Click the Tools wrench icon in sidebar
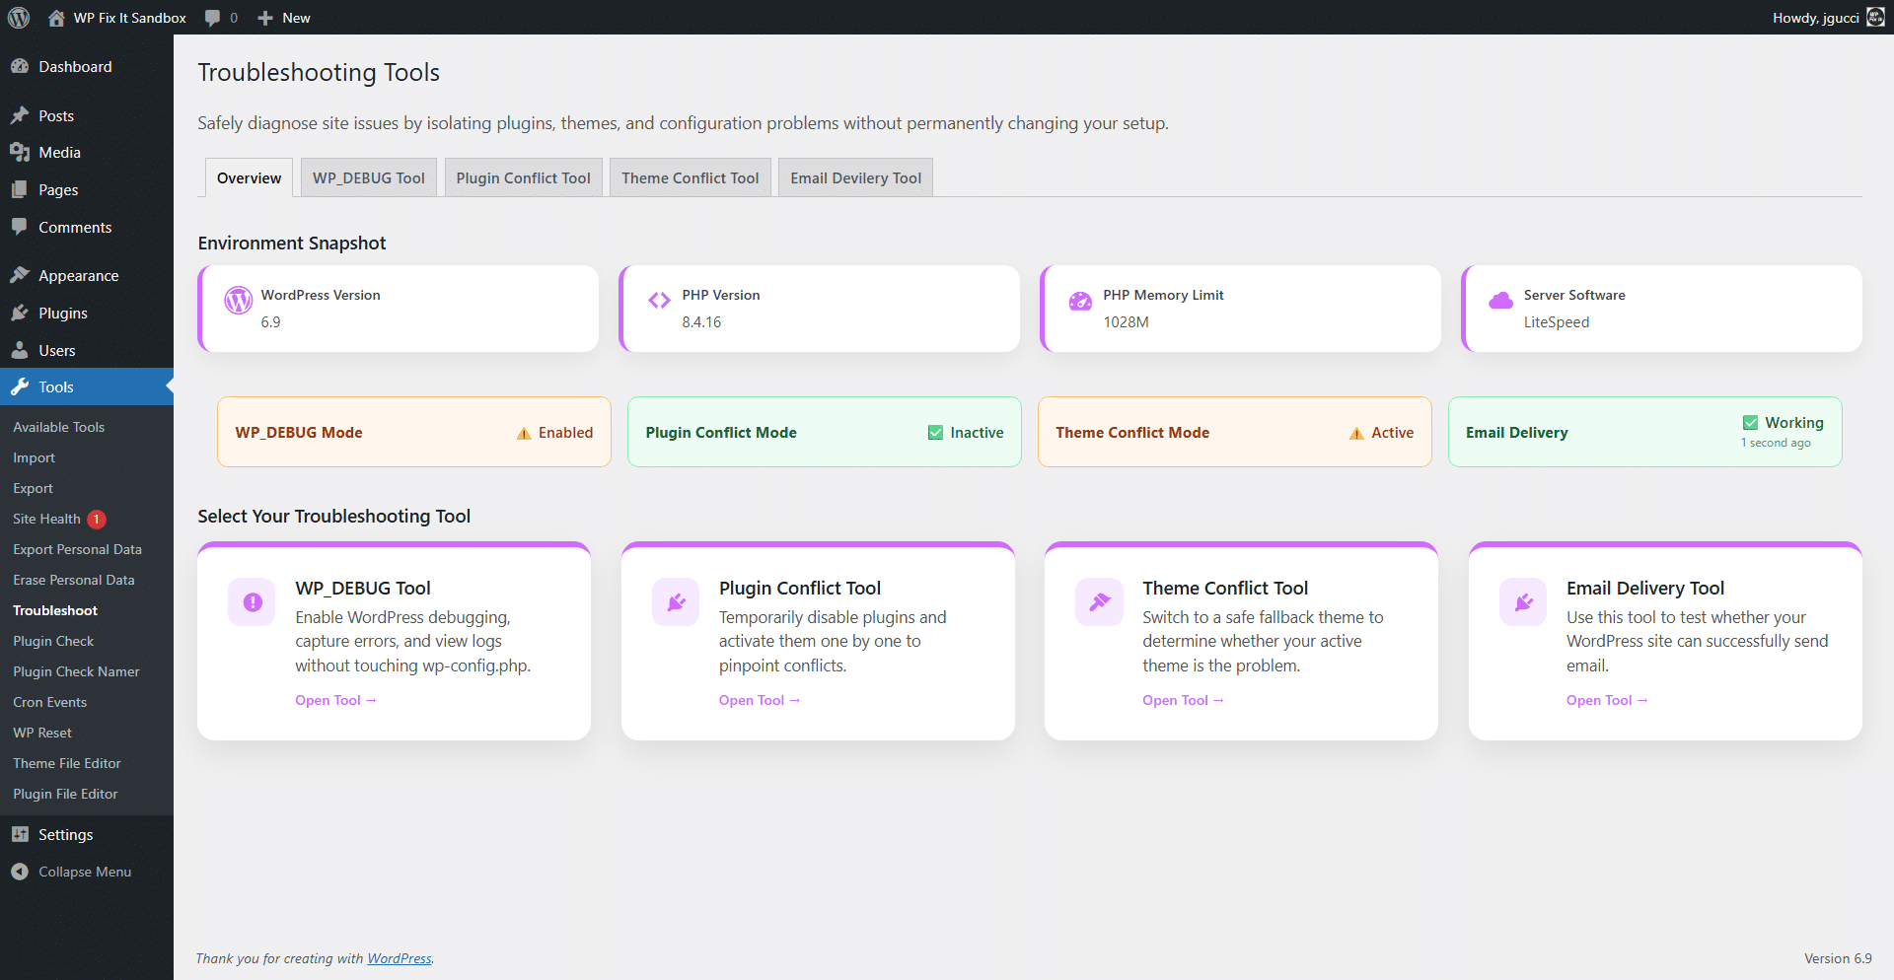Screen dimensions: 1894x980 21,386
